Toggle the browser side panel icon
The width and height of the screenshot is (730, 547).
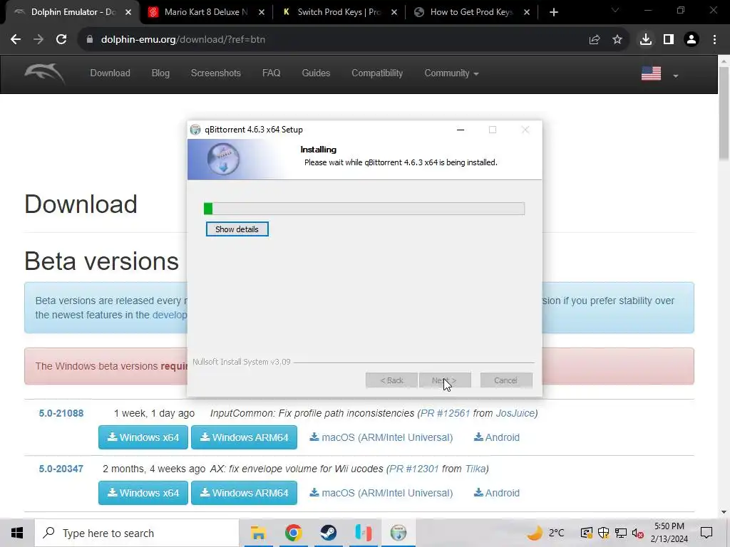(669, 40)
